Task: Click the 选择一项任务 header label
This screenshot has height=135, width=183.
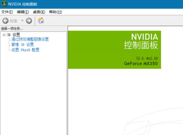Action: click(12, 29)
